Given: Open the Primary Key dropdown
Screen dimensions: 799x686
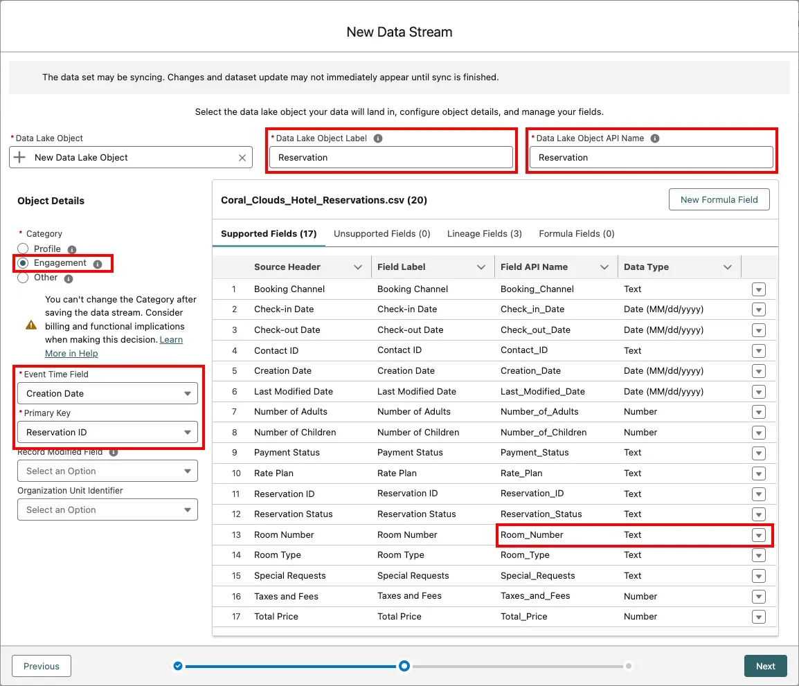Looking at the screenshot, I should (107, 432).
